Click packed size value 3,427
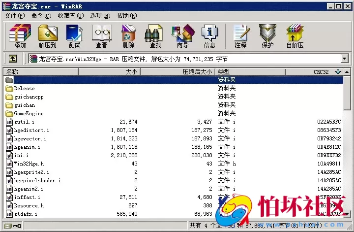The height and width of the screenshot is (232, 354). pos(205,122)
